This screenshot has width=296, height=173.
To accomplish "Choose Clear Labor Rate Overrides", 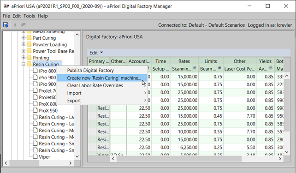I will tap(102, 85).
